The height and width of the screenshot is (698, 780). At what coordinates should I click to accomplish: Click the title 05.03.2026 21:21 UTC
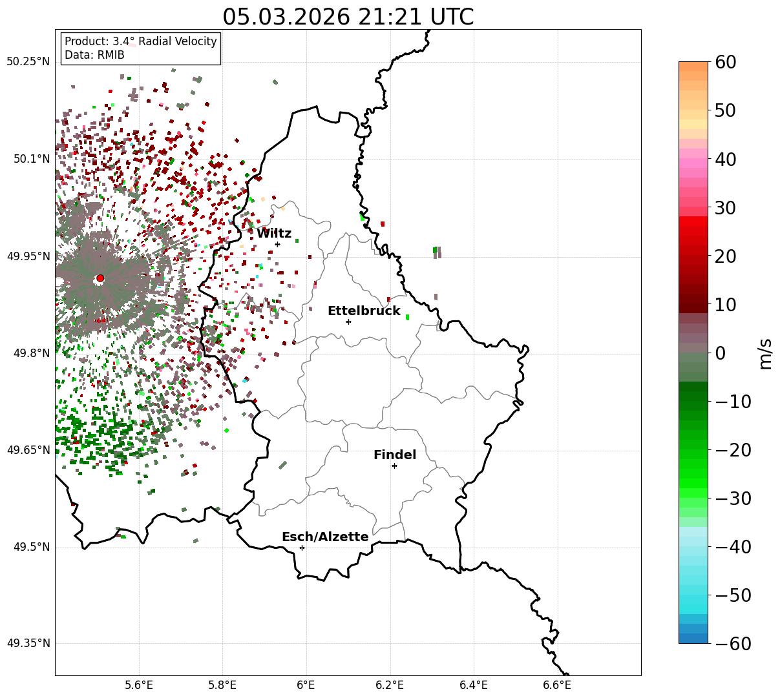348,16
